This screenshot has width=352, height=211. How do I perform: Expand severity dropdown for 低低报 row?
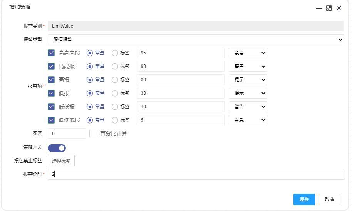click(x=248, y=107)
